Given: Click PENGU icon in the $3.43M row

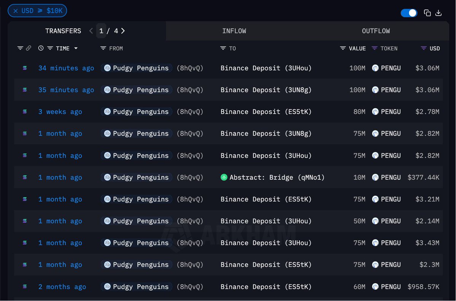Looking at the screenshot, I should (x=375, y=242).
